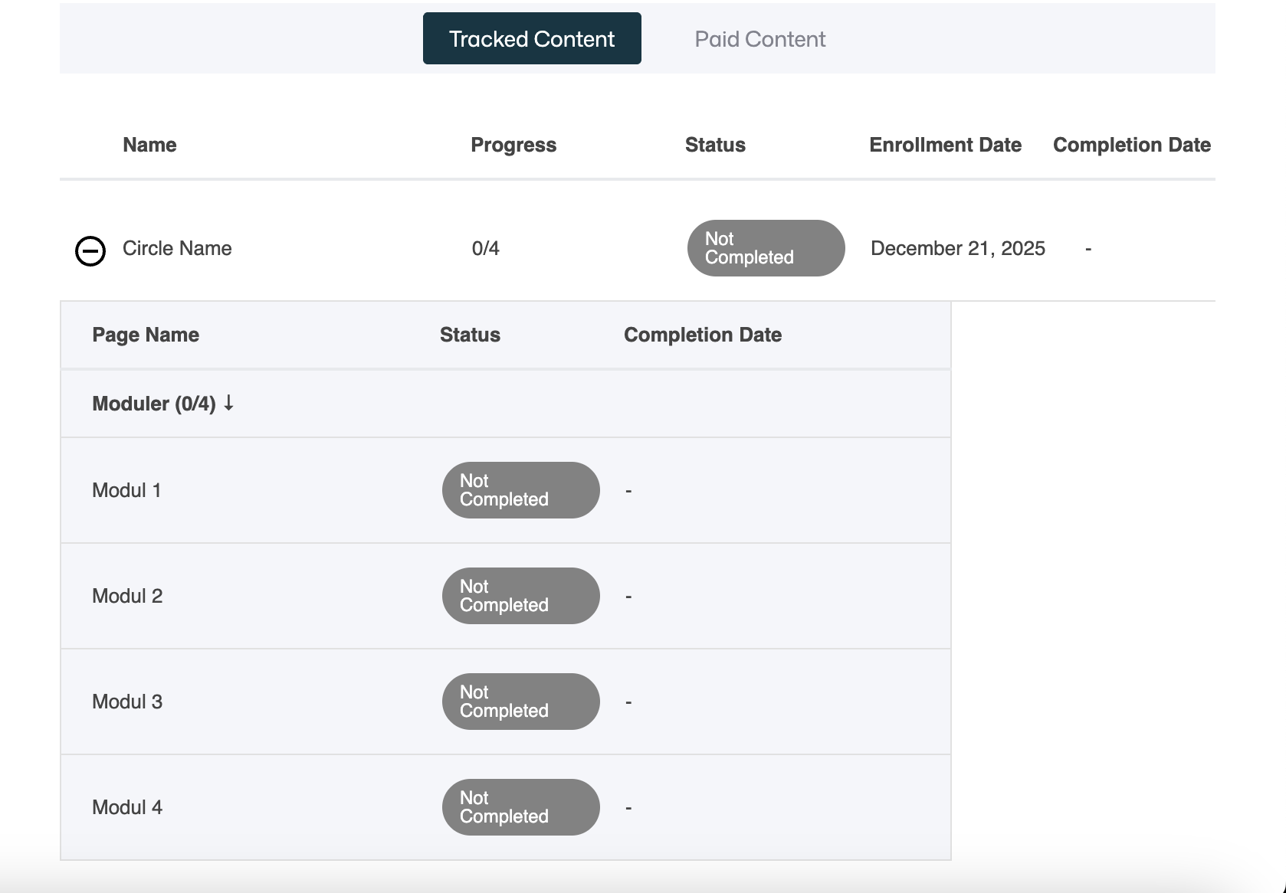Click the Enrollment Date column header
The height and width of the screenshot is (893, 1286).
[x=945, y=145]
